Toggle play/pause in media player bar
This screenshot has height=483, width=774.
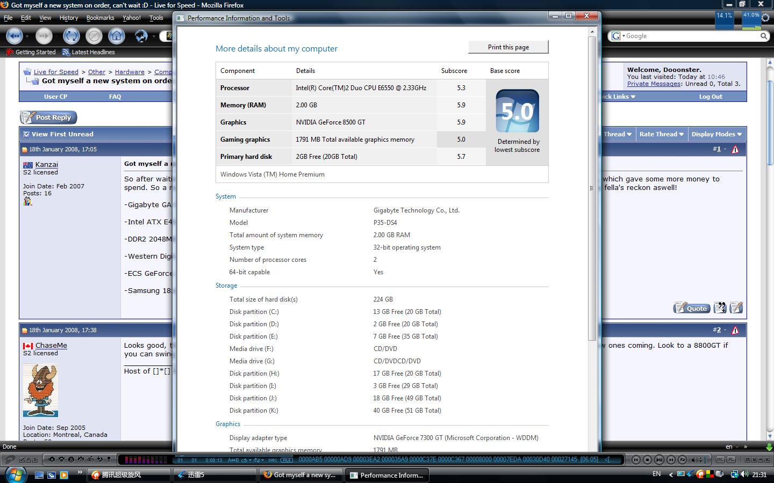click(660, 460)
